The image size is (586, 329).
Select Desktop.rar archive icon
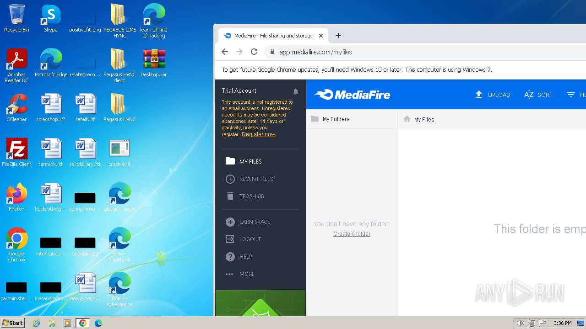pos(154,63)
